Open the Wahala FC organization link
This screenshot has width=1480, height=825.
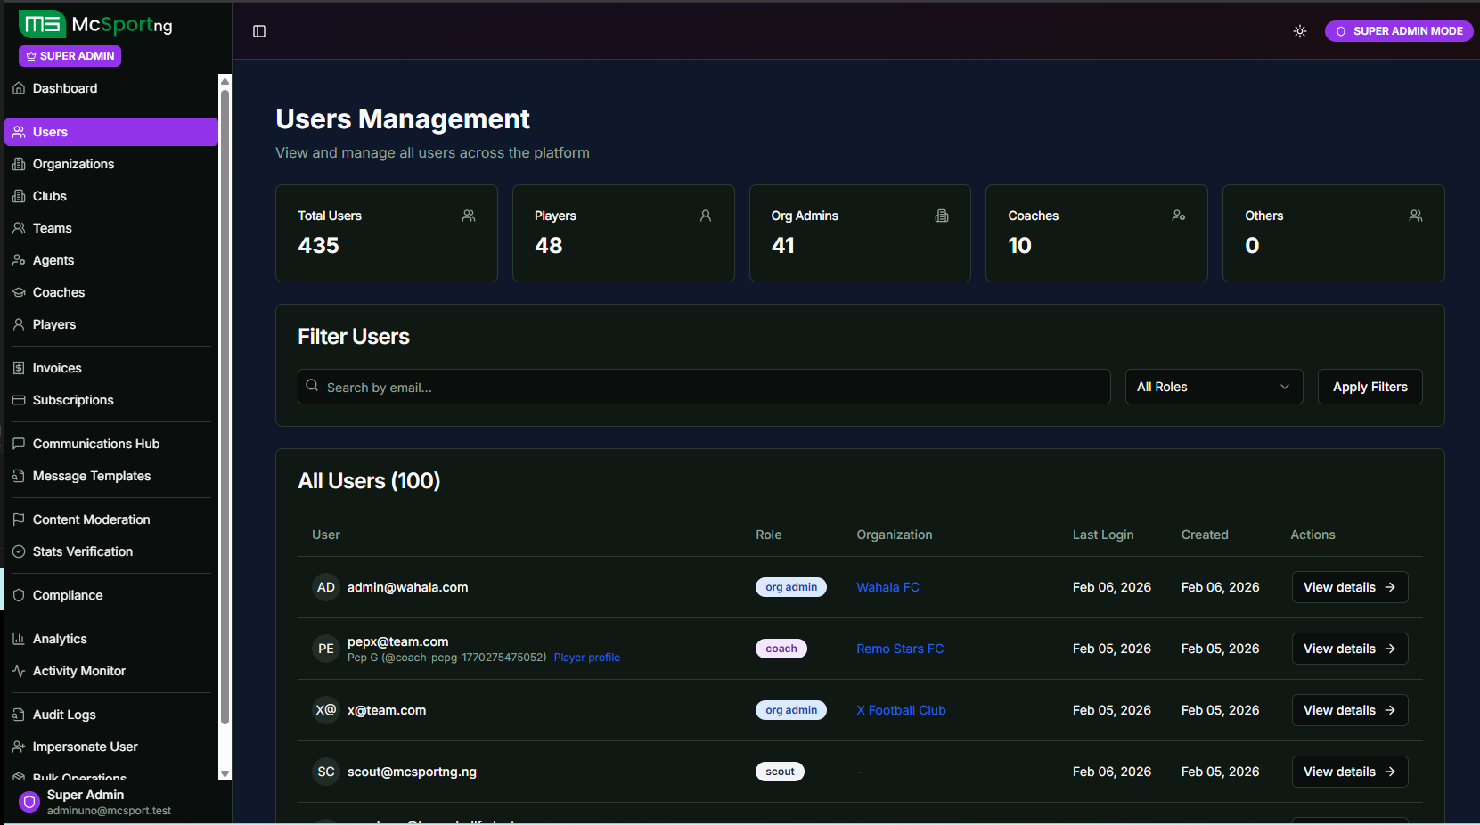[x=887, y=587]
